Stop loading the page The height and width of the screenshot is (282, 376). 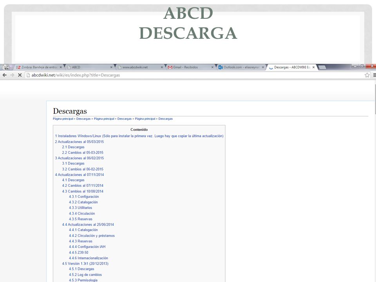point(20,75)
